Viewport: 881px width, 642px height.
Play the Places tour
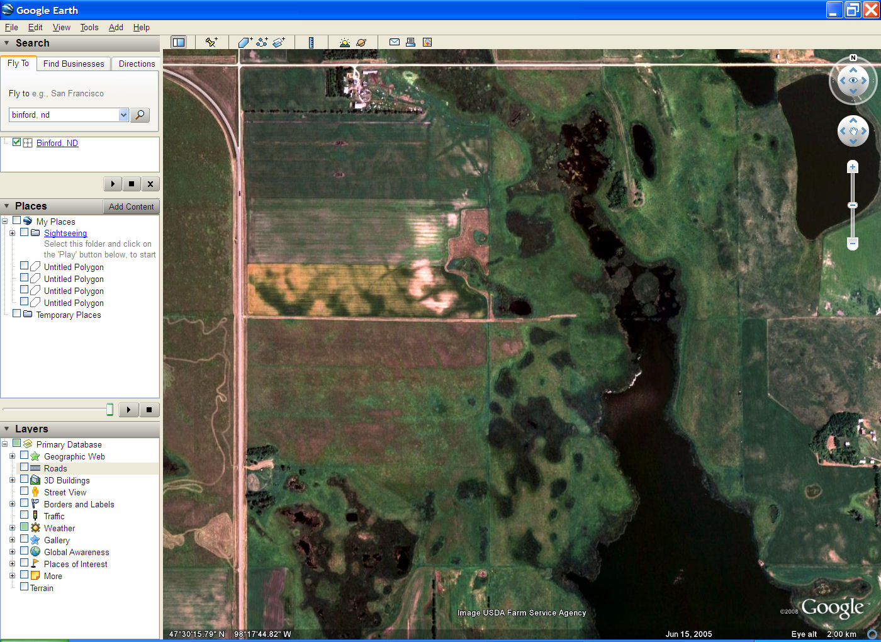click(x=128, y=410)
